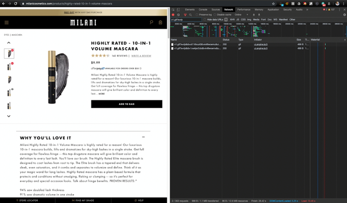Viewport: 347px width, 203px height.
Task: Toggle DevTools device toolbar icon
Action: pyautogui.click(x=178, y=10)
